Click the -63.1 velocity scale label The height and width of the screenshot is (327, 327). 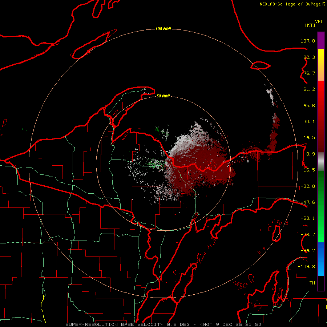click(x=308, y=218)
